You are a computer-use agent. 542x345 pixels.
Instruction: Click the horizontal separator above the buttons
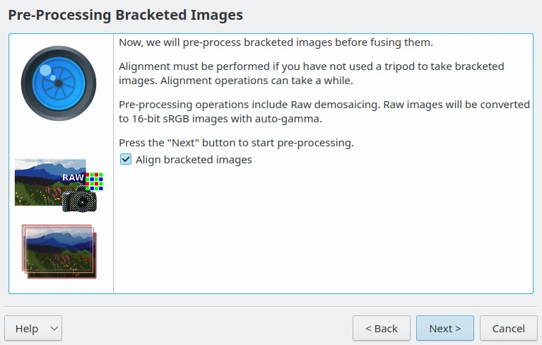pos(271,307)
